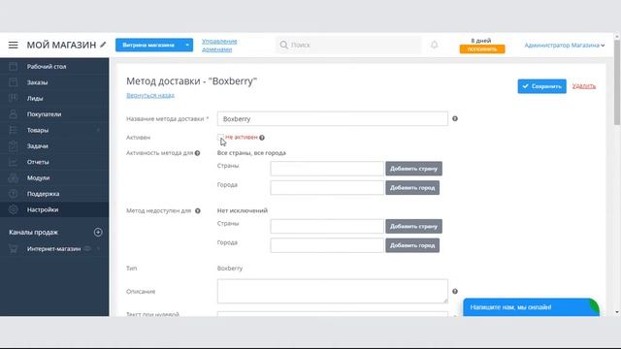Click the Лиды sidebar icon

tap(13, 98)
